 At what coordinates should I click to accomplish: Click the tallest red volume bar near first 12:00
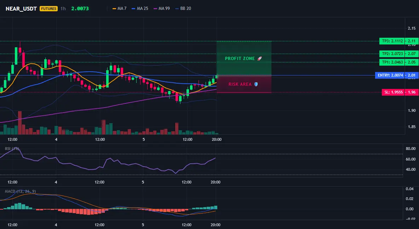(20, 123)
